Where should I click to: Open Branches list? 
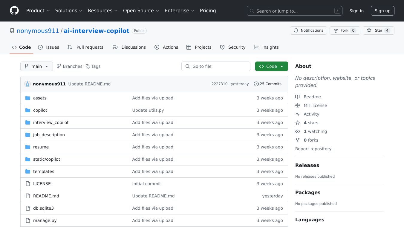pyautogui.click(x=70, y=66)
